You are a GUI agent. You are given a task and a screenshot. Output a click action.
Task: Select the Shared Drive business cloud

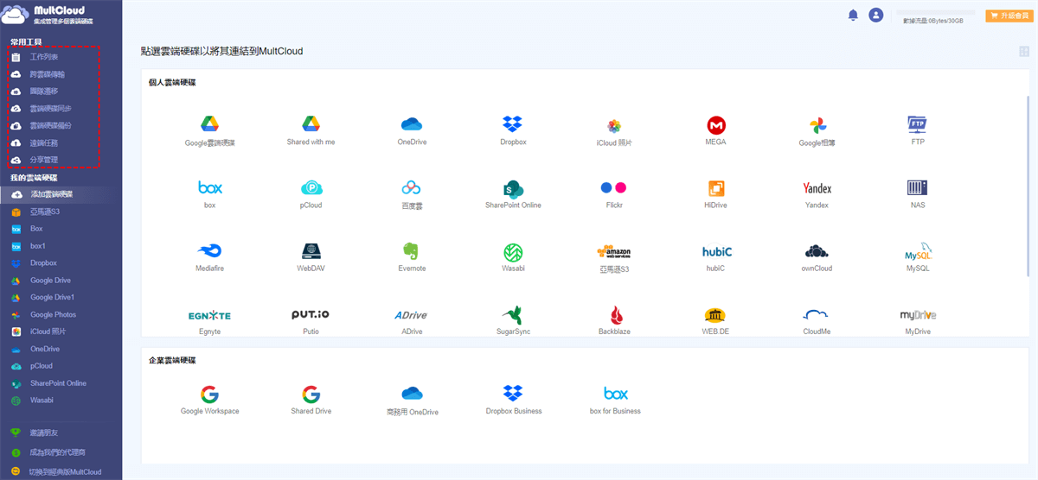[x=311, y=401]
